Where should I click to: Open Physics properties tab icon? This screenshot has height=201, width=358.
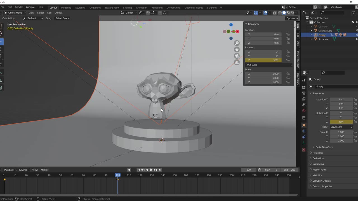pyautogui.click(x=304, y=131)
